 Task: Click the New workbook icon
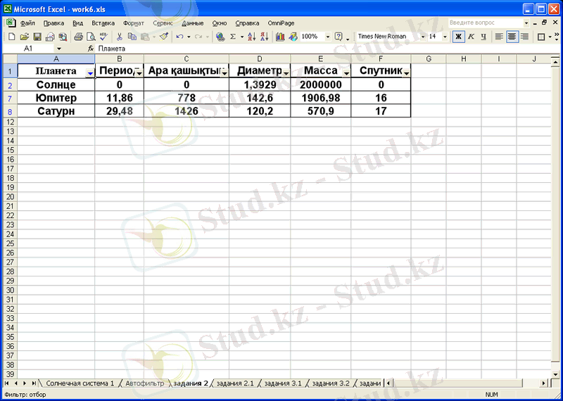(x=11, y=37)
